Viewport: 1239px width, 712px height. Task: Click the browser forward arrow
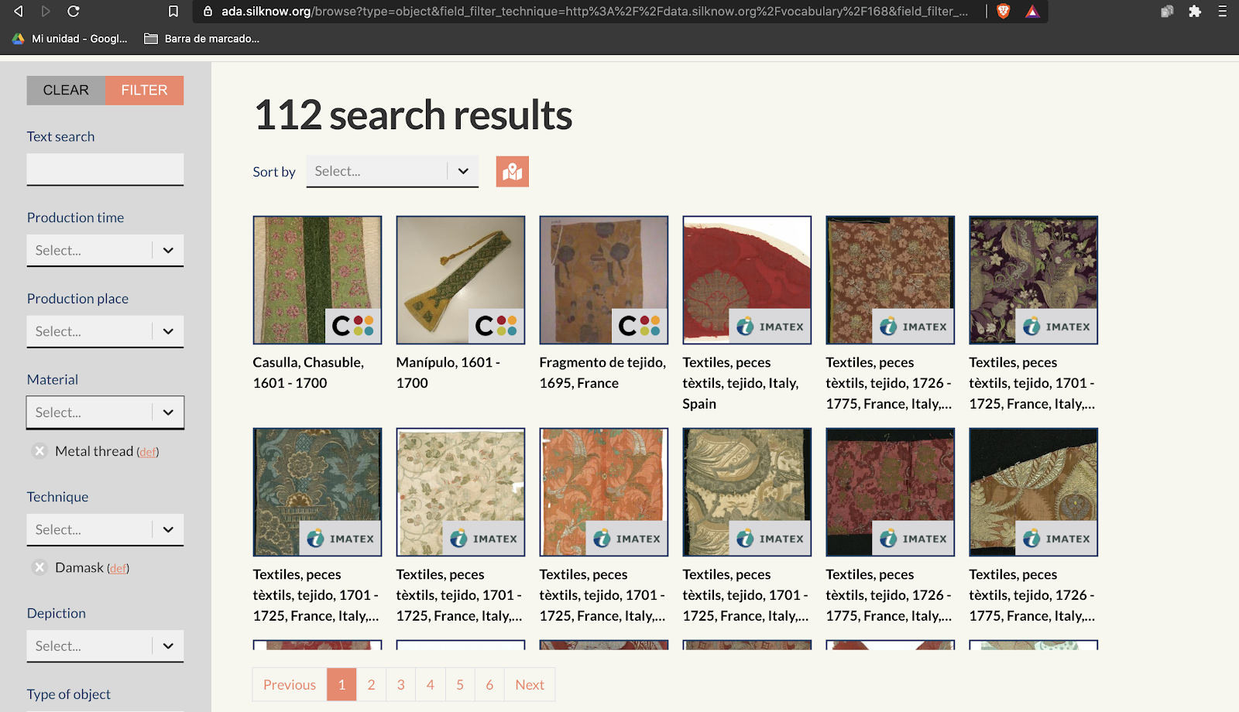(46, 11)
